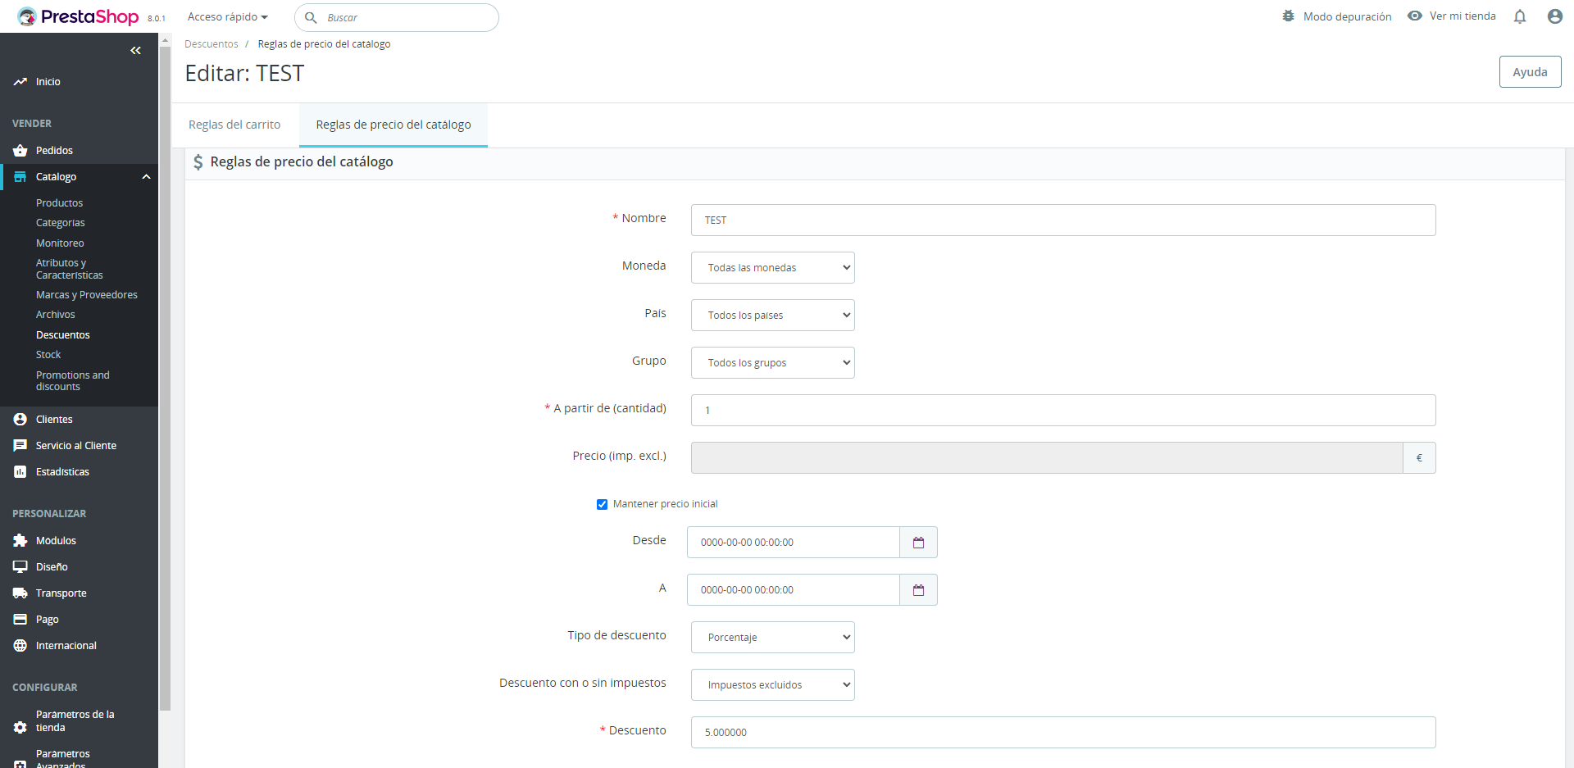Viewport: 1574px width, 768px height.
Task: Click the debug mode bug icon
Action: [1289, 16]
